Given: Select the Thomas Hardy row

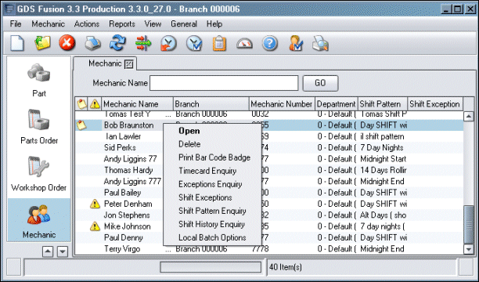Looking at the screenshot, I should click(269, 170).
